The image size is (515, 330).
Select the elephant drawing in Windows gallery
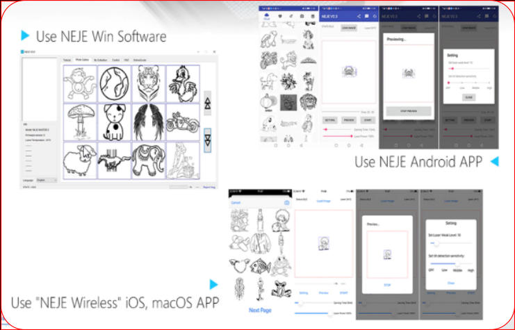[x=148, y=161]
